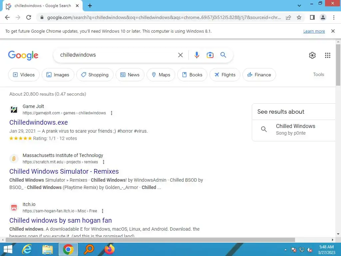
Task: Click the address bar URL
Action: pyautogui.click(x=164, y=17)
